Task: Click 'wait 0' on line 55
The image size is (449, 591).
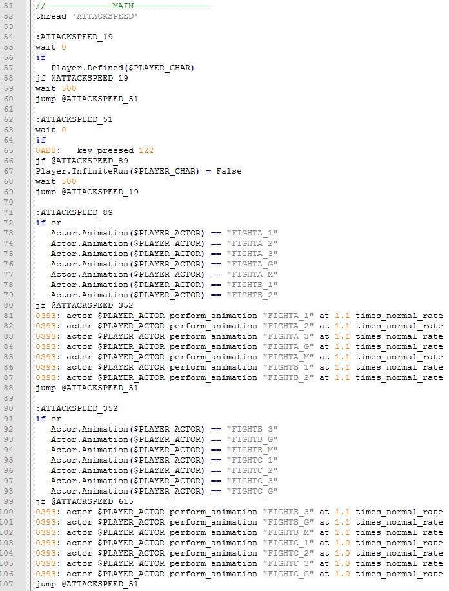Action: point(51,48)
